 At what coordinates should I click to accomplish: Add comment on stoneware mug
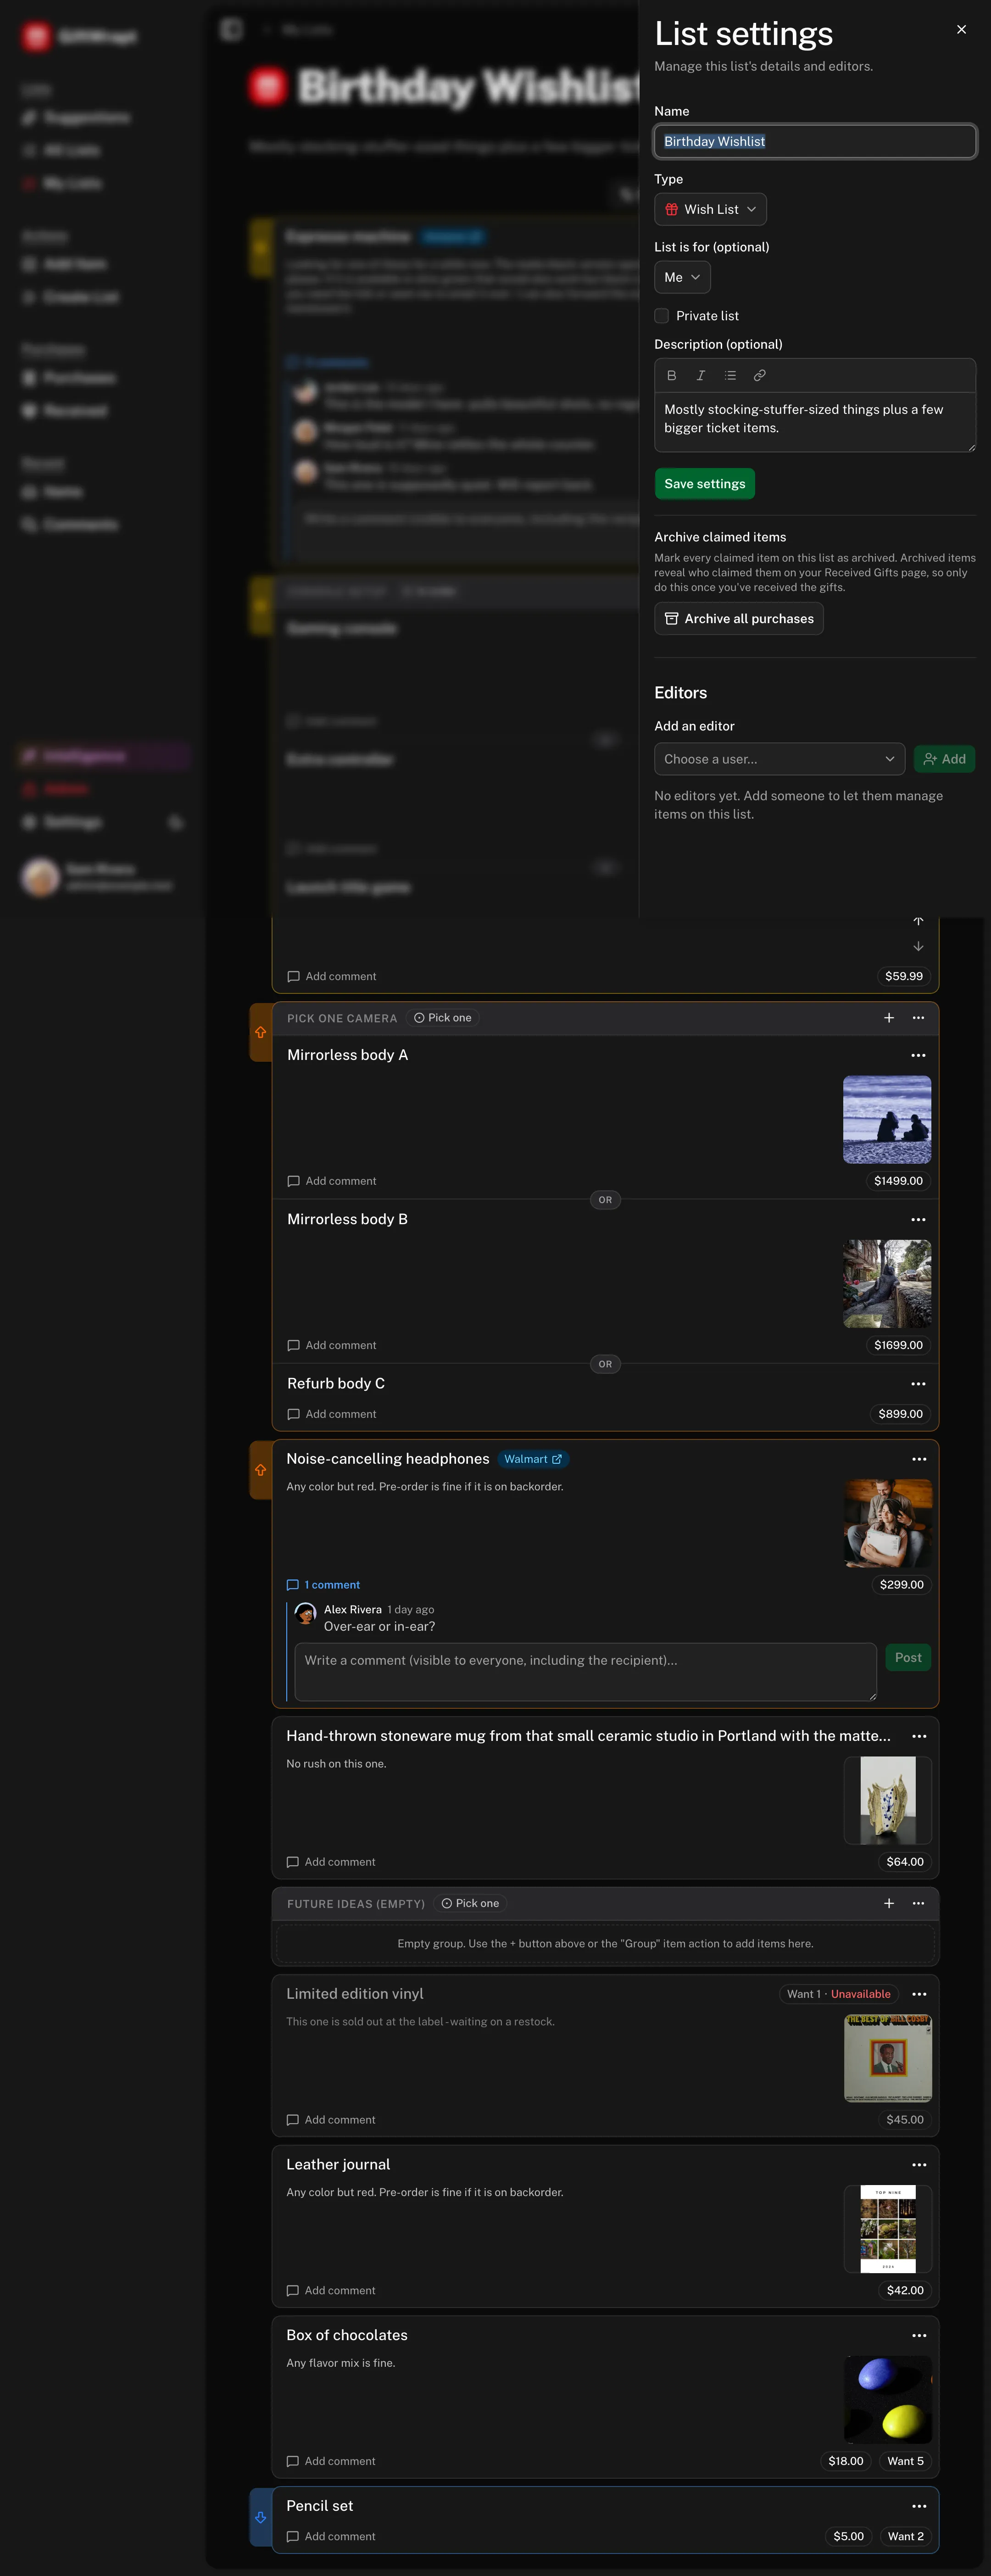tap(331, 1862)
